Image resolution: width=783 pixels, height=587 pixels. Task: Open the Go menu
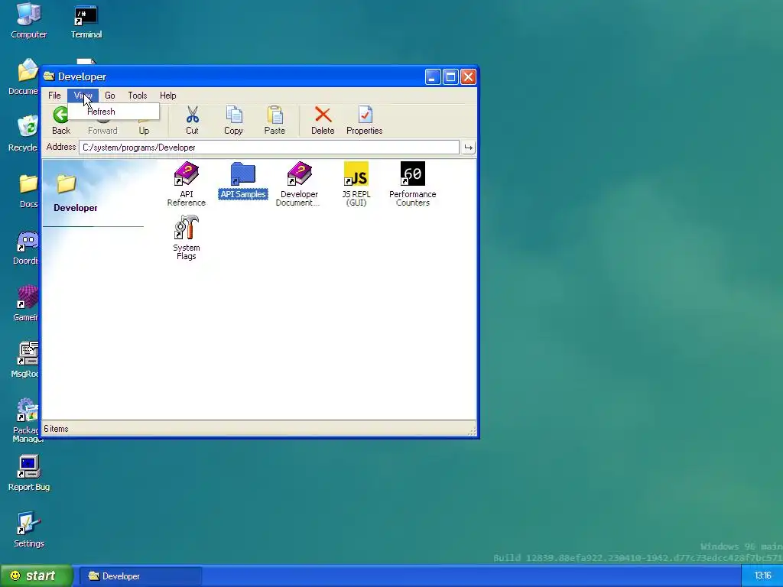[110, 96]
